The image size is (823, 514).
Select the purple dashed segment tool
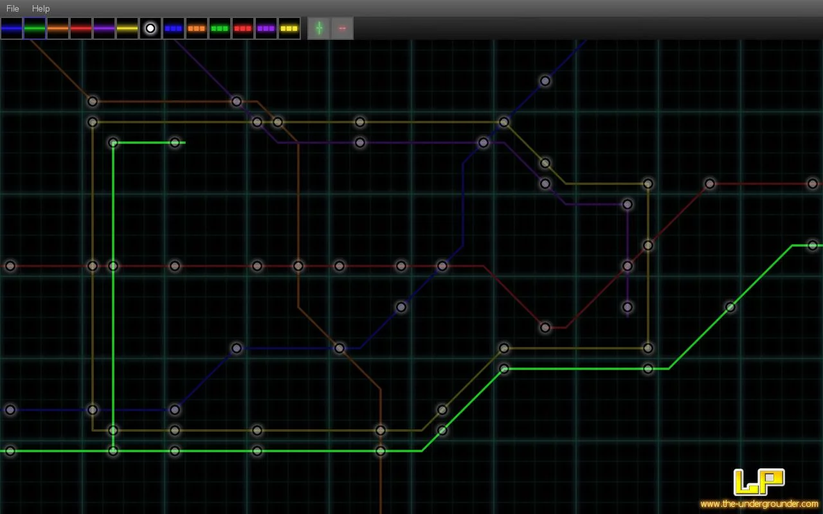point(266,28)
